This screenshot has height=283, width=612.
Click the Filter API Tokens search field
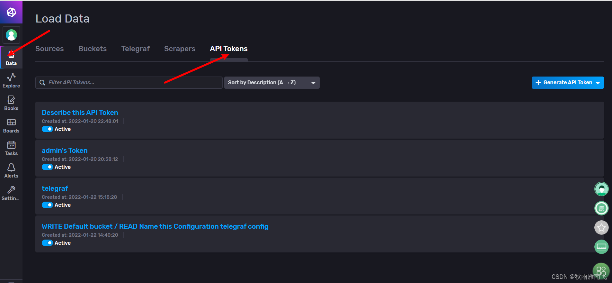pos(129,83)
